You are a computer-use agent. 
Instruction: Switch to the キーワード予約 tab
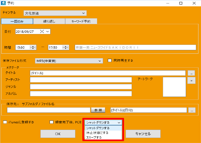tap(81, 21)
